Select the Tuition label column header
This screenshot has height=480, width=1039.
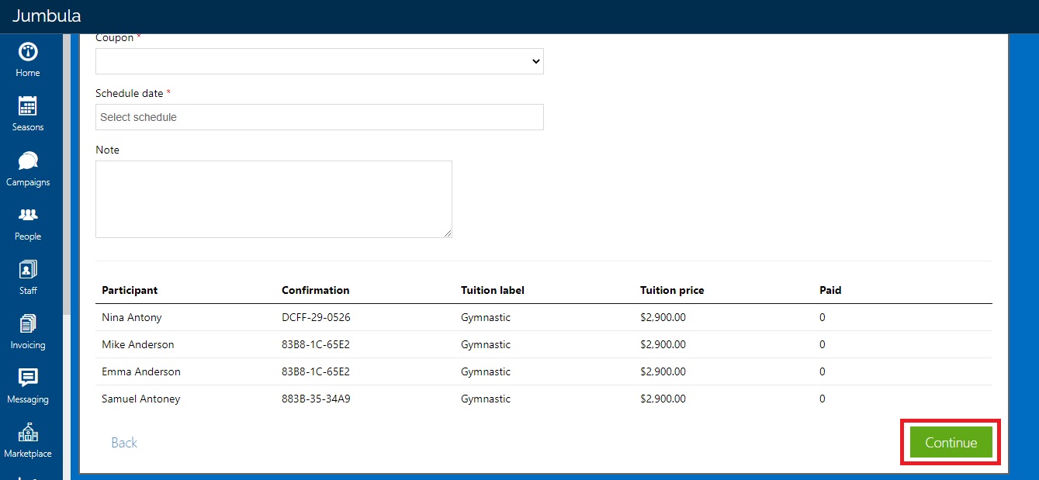pos(493,290)
